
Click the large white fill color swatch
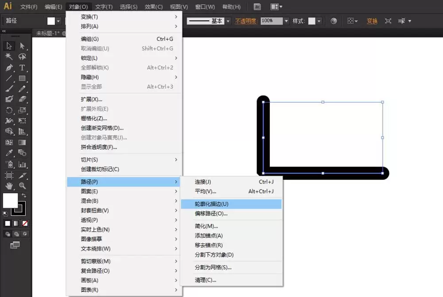pos(10,200)
